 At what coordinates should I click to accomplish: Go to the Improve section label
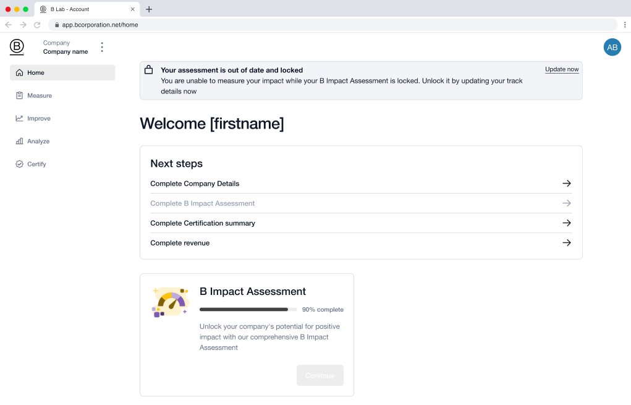pyautogui.click(x=39, y=118)
